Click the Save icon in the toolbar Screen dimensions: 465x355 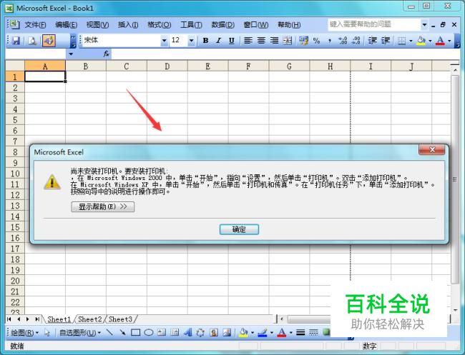coord(16,41)
